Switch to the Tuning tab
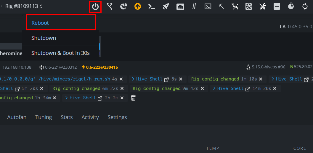The image size is (313, 153). point(44,117)
